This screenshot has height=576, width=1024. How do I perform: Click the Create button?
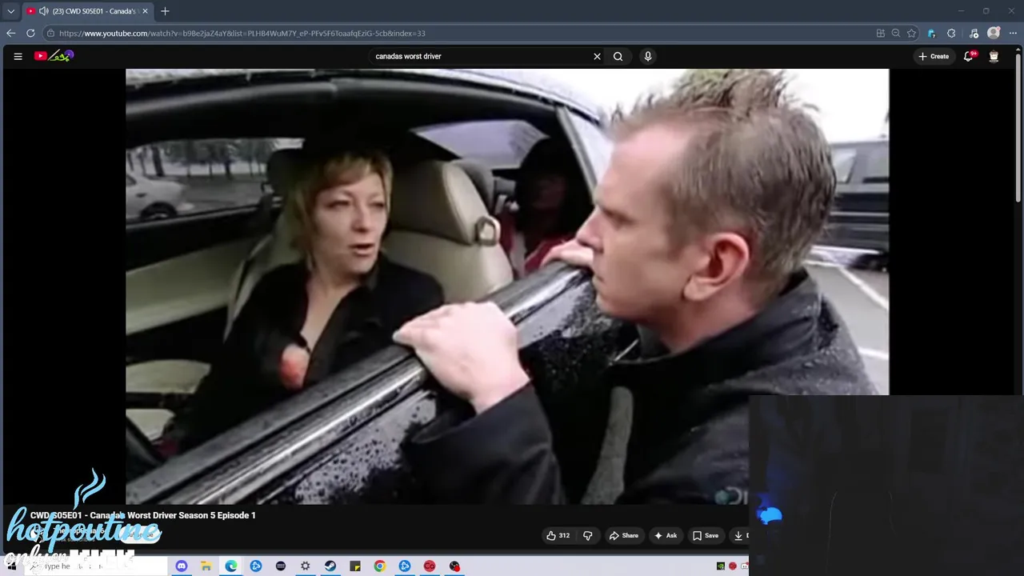coord(934,56)
